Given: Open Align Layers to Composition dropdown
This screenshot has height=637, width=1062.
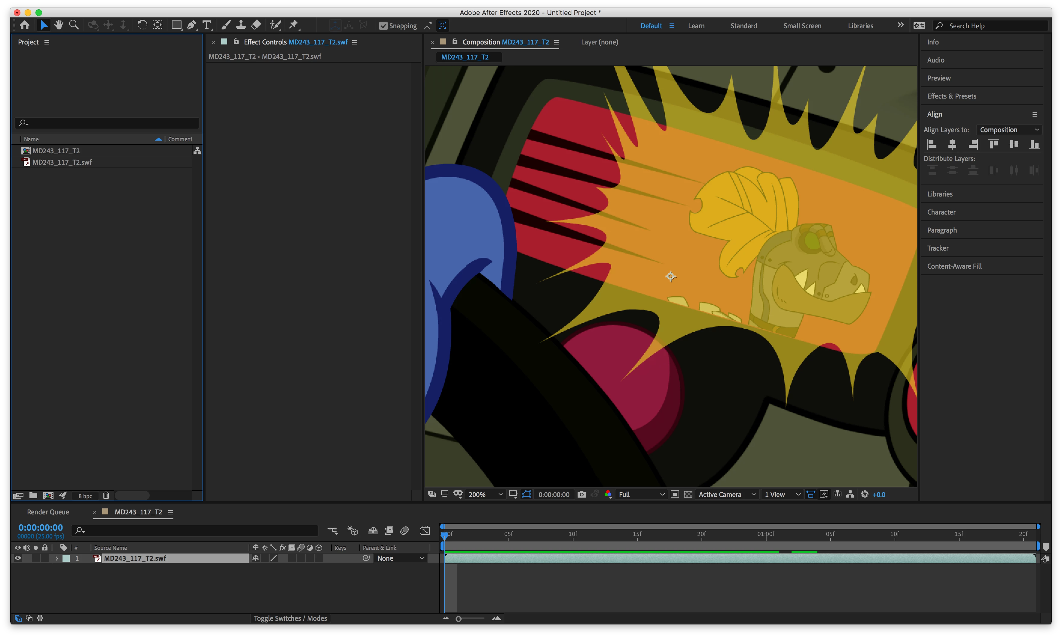Looking at the screenshot, I should point(1009,130).
